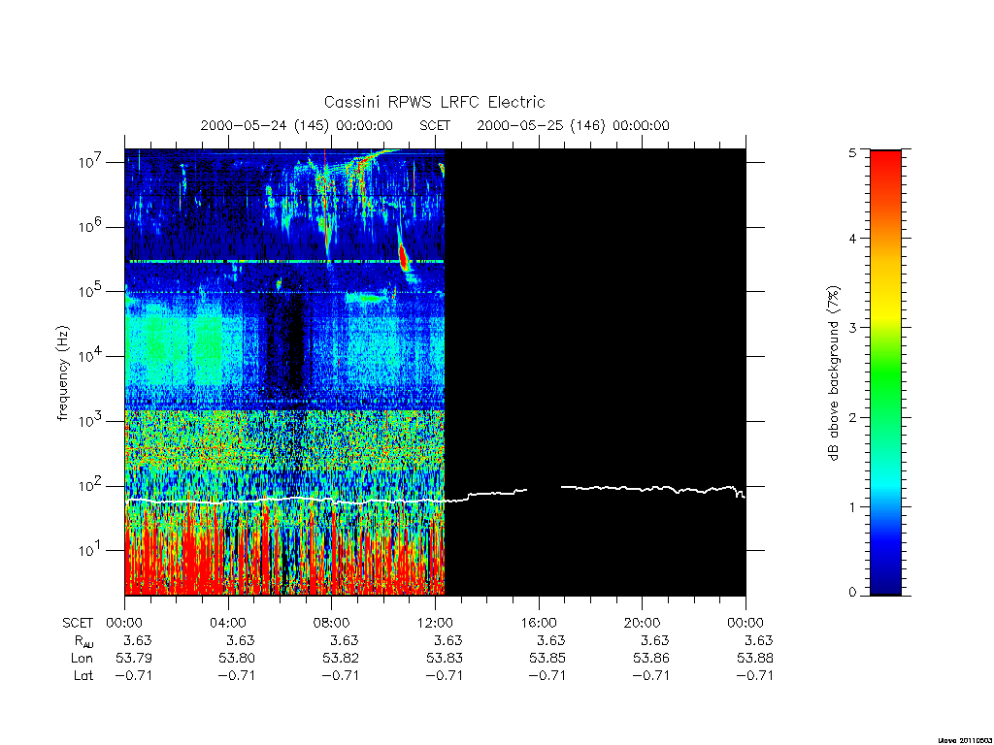Click the longitude value '53.88'

[x=754, y=659]
